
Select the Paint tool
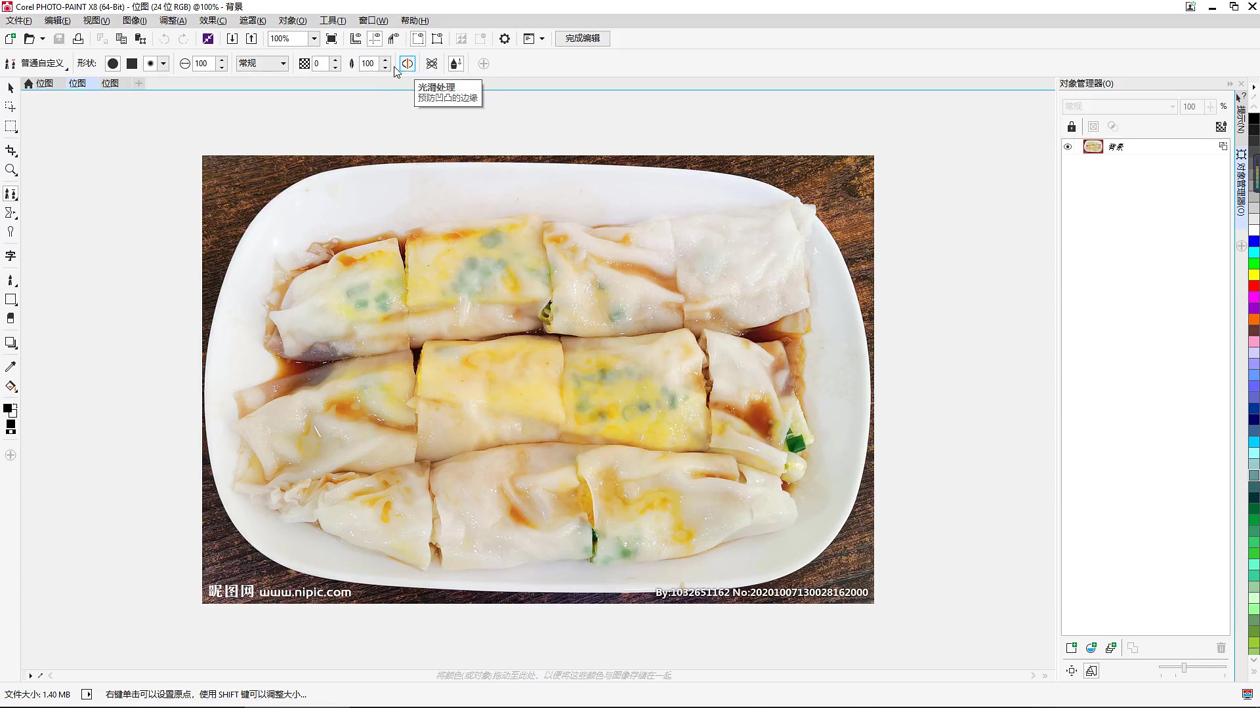[x=10, y=281]
